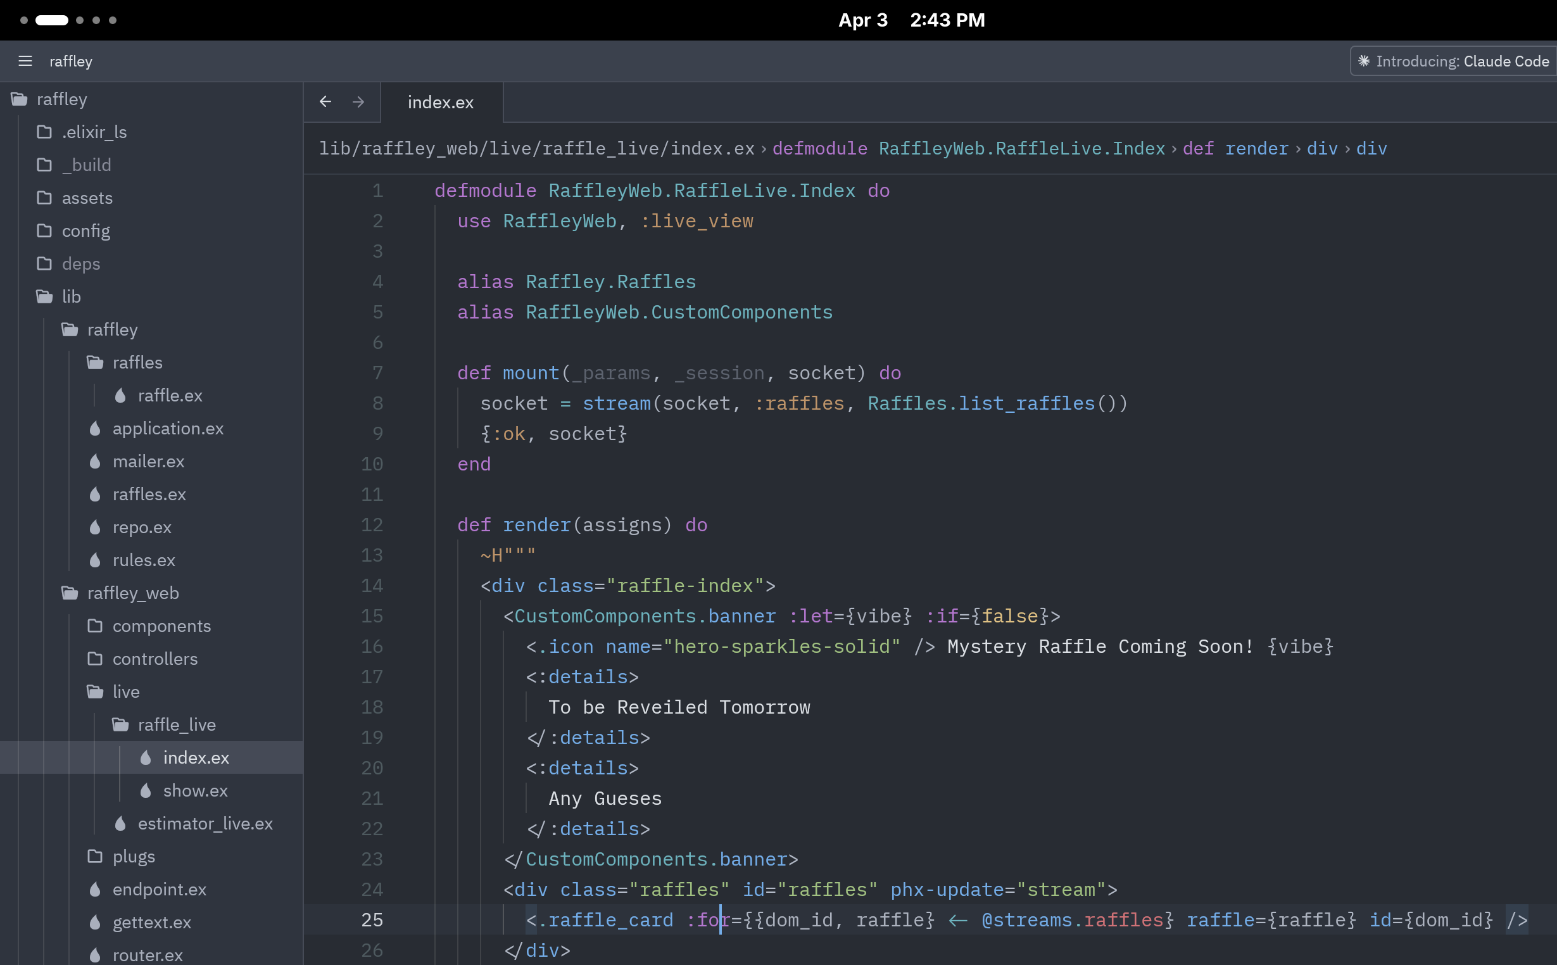The image size is (1557, 965).
Task: Click the forward navigation arrow
Action: click(358, 101)
